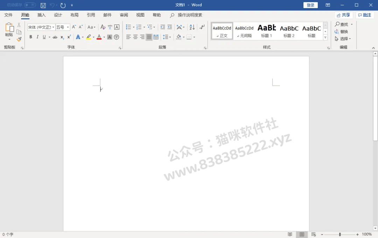Justify the paragraph text

149,37
